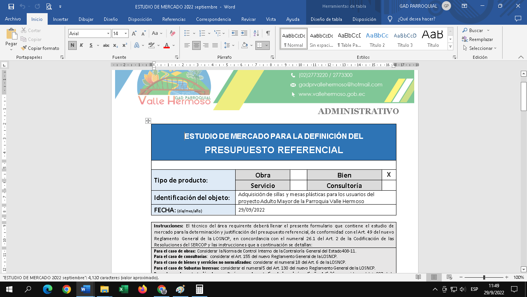Screen dimensions: 527x297
Task: Select the Bullets list icon
Action: coord(187,34)
